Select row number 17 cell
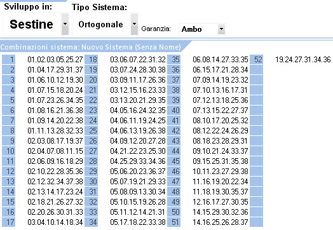The height and width of the screenshot is (230, 333). [x=9, y=222]
